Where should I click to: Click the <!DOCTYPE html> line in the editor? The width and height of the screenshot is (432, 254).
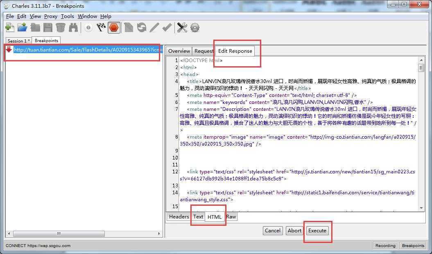click(201, 60)
